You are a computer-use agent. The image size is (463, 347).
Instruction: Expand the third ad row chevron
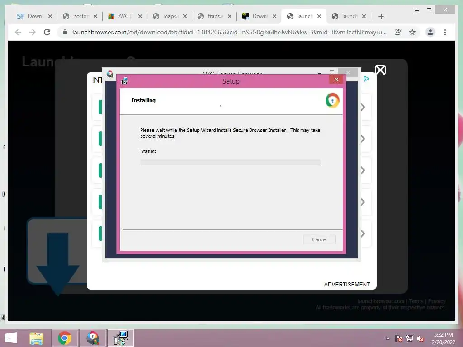click(363, 170)
